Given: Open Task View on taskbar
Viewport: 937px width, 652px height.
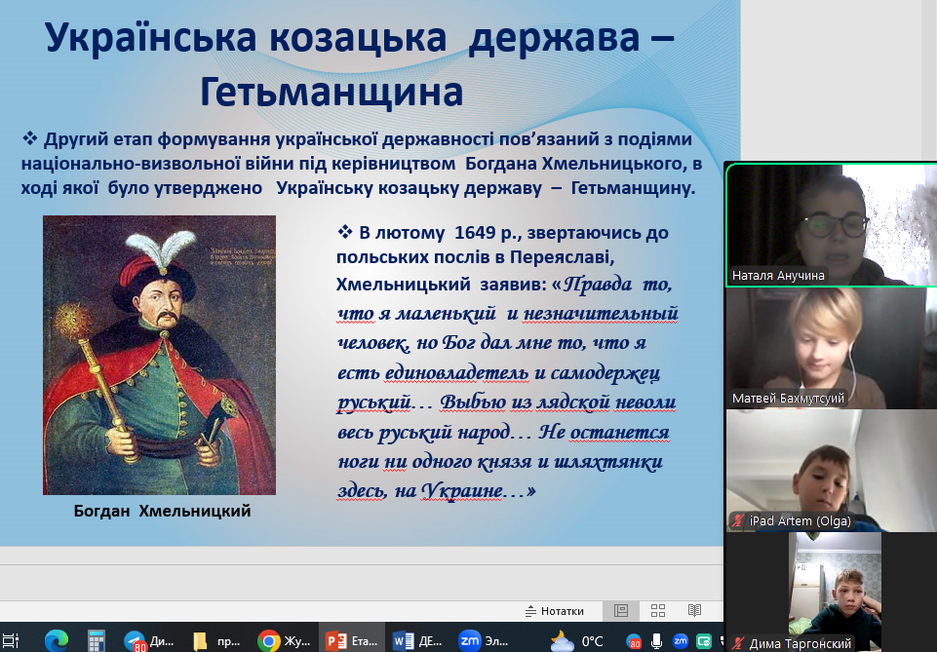Looking at the screenshot, I should pos(11,641).
